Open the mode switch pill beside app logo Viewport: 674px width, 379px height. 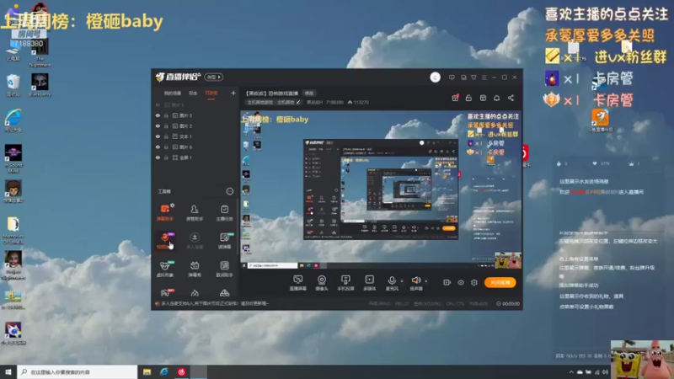(x=214, y=77)
